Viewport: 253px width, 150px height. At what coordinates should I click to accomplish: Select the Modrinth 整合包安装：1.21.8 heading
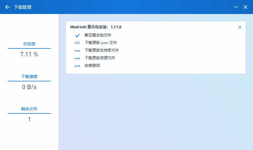click(x=96, y=27)
